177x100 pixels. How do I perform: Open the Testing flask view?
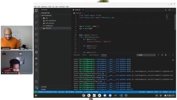point(36,46)
